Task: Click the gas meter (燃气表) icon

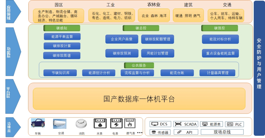Action: tap(130, 123)
